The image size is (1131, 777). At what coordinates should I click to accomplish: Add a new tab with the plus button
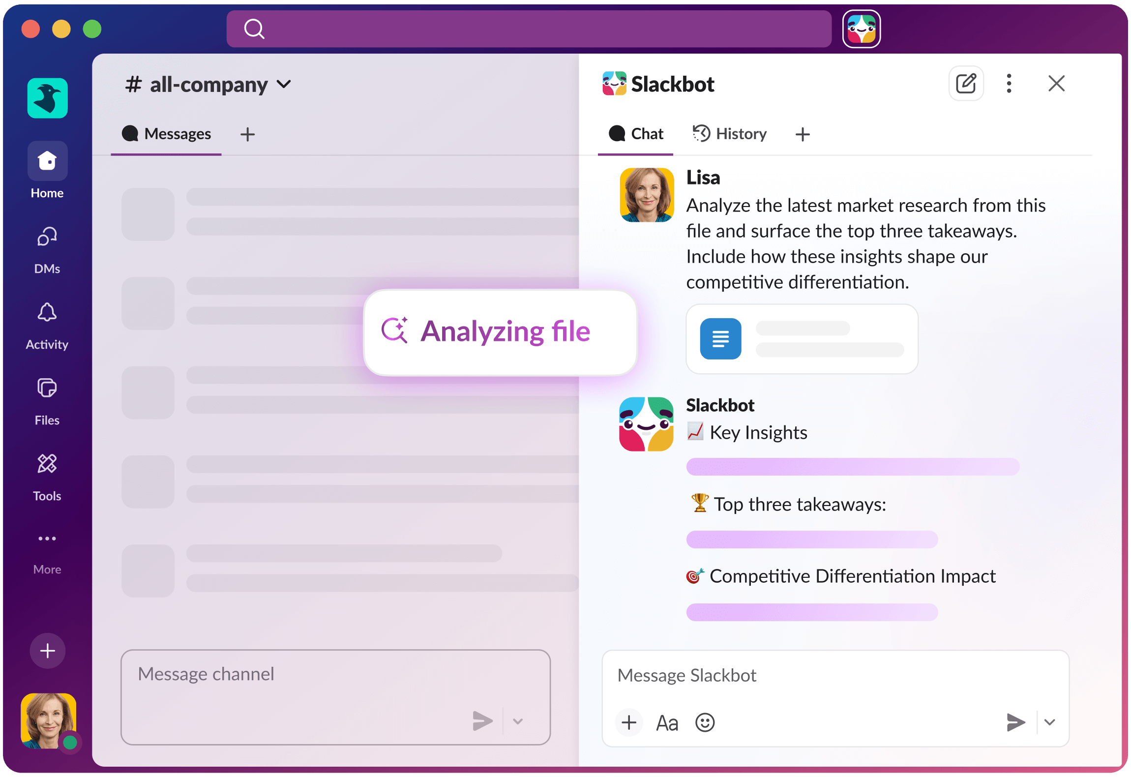[802, 134]
